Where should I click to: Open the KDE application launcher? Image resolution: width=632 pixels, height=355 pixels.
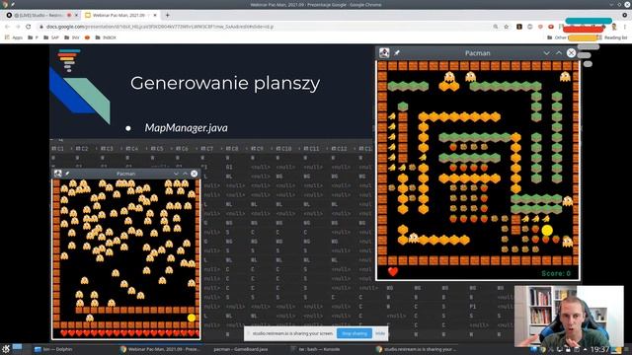[x=6, y=348]
